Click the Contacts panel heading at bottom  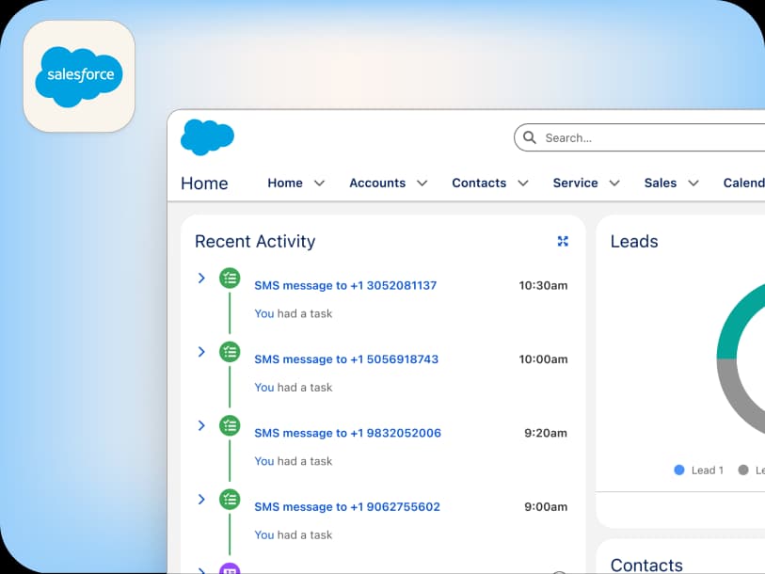[x=646, y=565]
